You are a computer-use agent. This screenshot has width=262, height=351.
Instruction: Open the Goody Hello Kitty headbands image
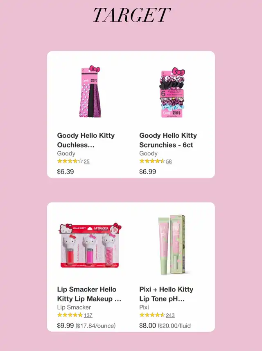coord(90,91)
